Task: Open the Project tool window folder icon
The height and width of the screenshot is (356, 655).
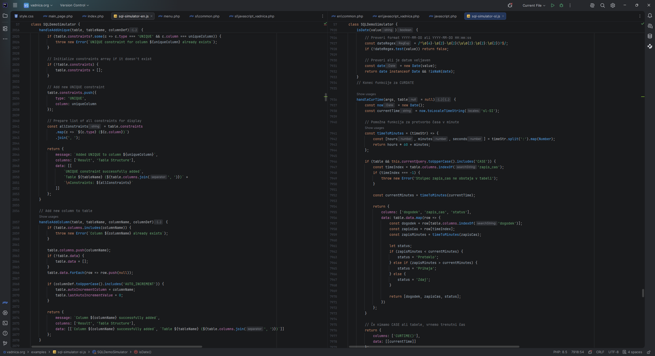Action: 5,16
